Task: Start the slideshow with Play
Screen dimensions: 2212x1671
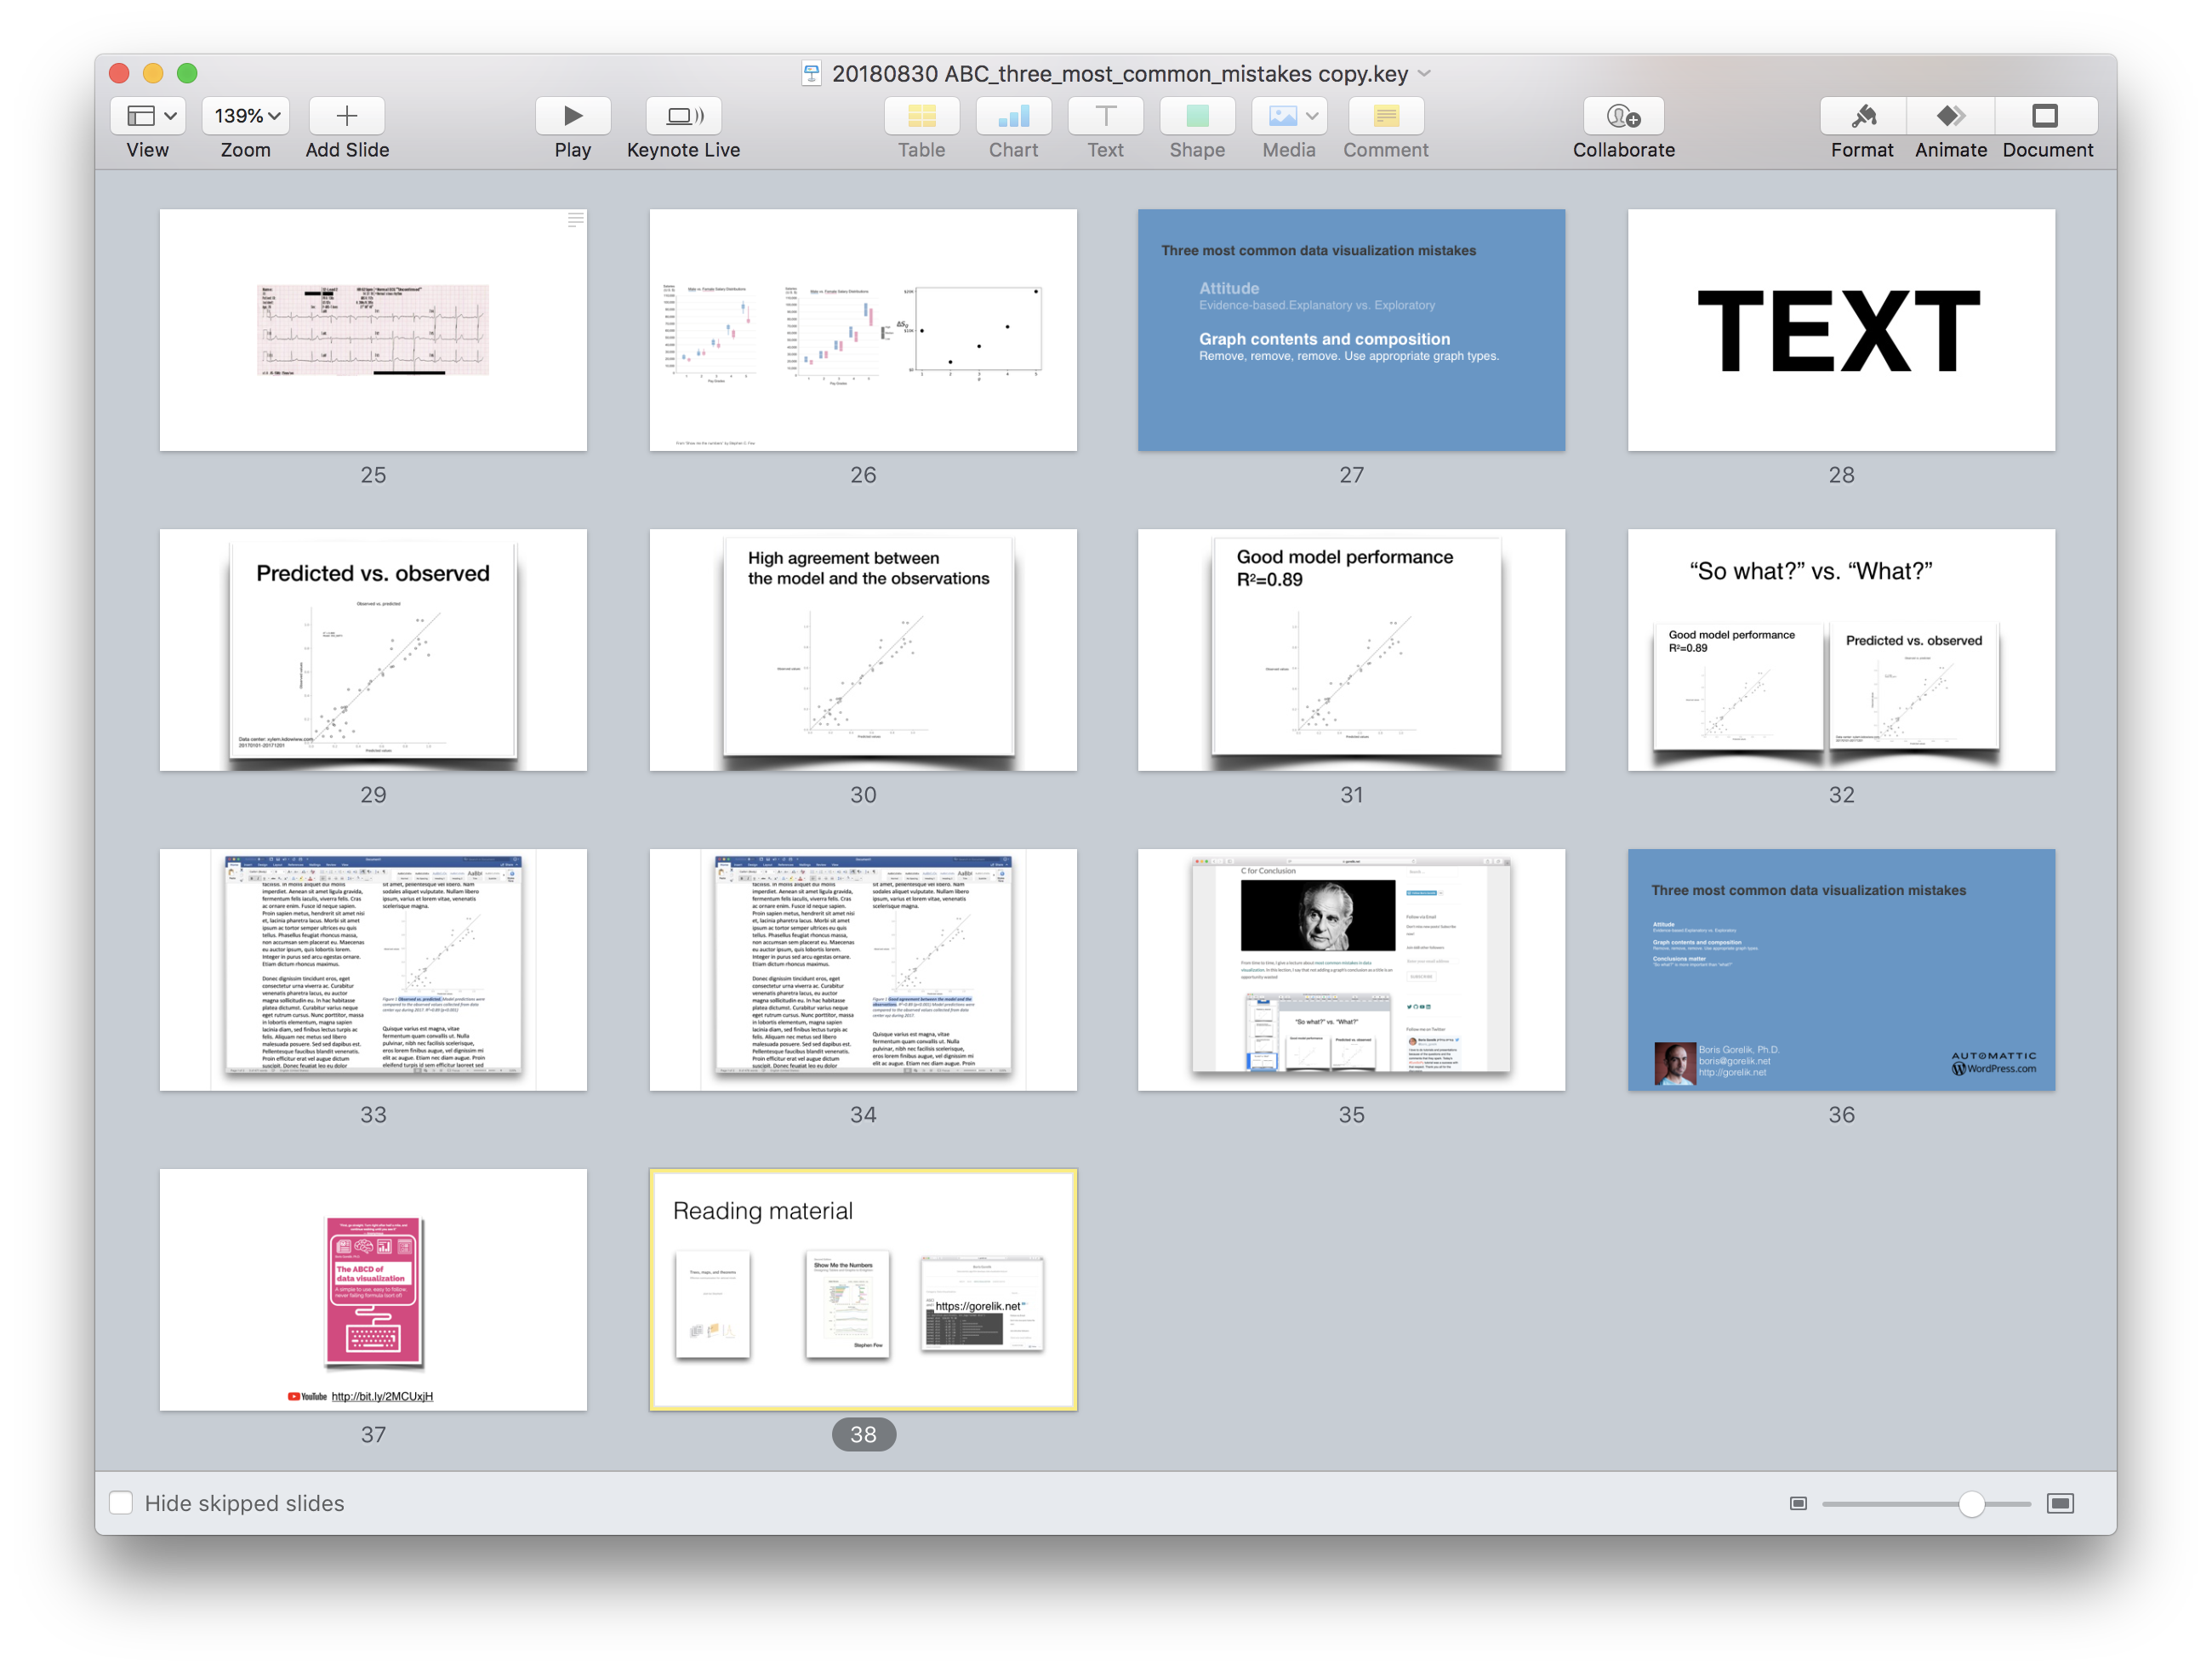Action: pyautogui.click(x=573, y=116)
